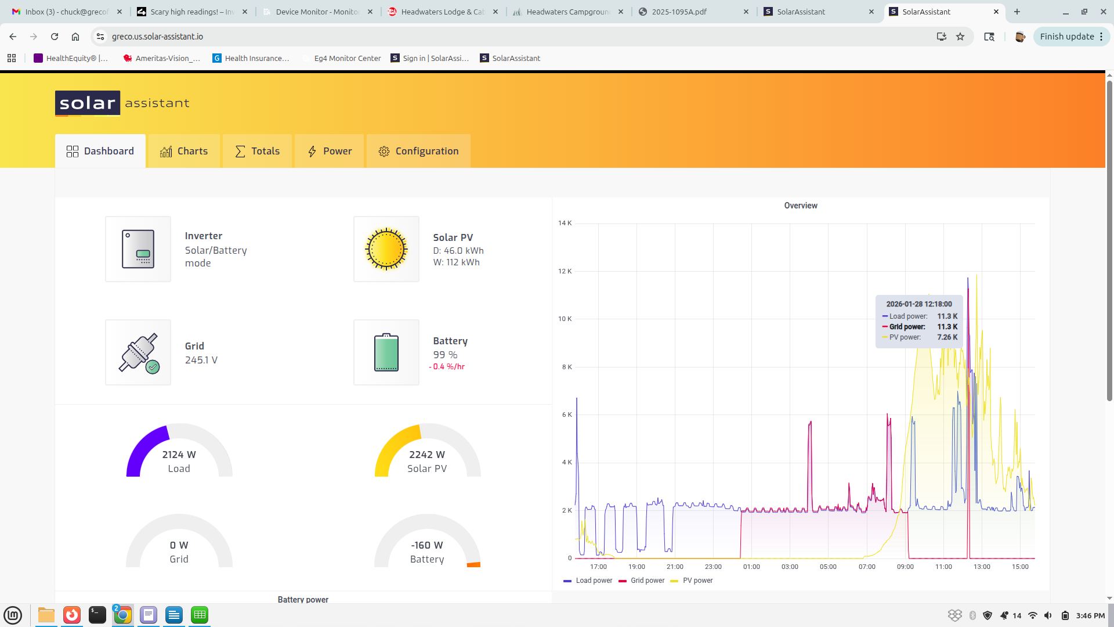Open Chrome from the taskbar
Image resolution: width=1114 pixels, height=627 pixels.
pyautogui.click(x=122, y=615)
